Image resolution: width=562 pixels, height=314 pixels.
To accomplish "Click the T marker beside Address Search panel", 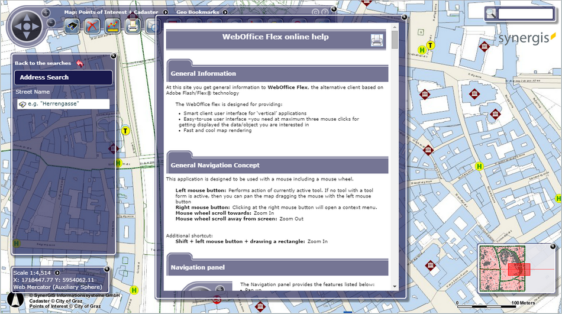I will click(125, 131).
